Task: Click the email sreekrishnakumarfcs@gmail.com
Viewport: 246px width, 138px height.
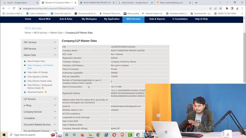Action: 126,106
